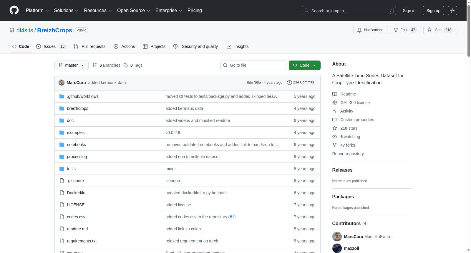Screen dimensions: 471x253
Task: Expand the Solutions menu
Action: (x=66, y=11)
